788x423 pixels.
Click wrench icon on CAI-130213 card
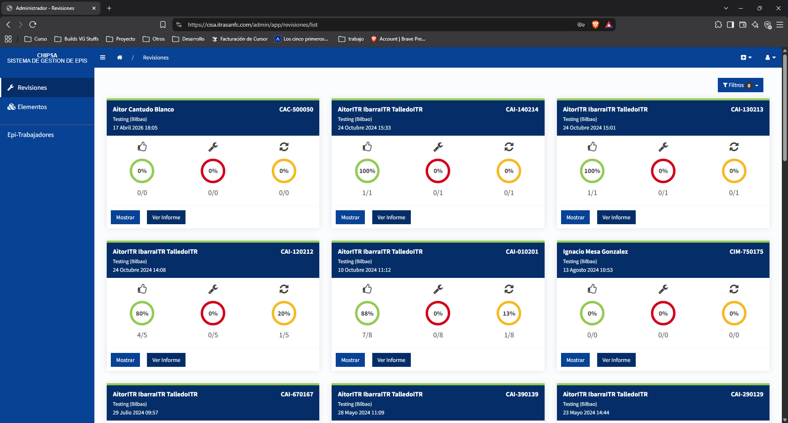(x=663, y=147)
